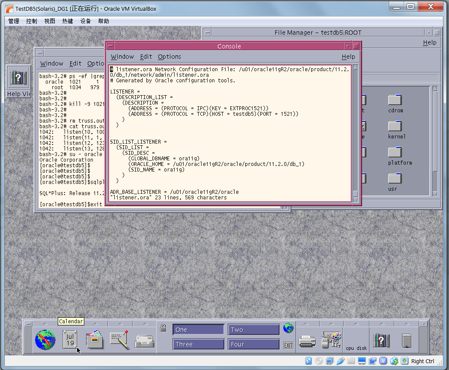Open the Console Help menu
The width and height of the screenshot is (449, 370).
[x=348, y=57]
